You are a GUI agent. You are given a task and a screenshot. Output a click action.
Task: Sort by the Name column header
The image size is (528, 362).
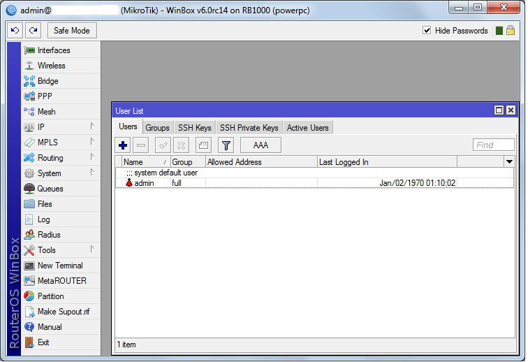tap(147, 162)
